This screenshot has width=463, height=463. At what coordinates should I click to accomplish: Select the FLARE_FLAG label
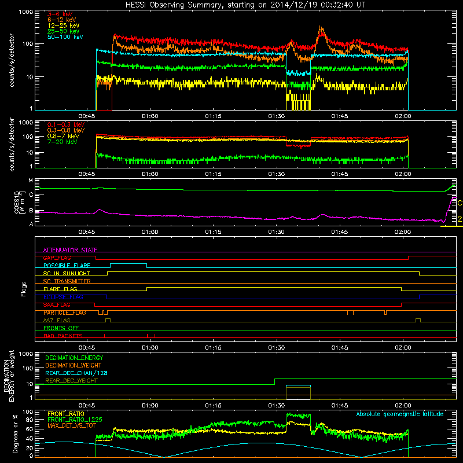pos(60,289)
